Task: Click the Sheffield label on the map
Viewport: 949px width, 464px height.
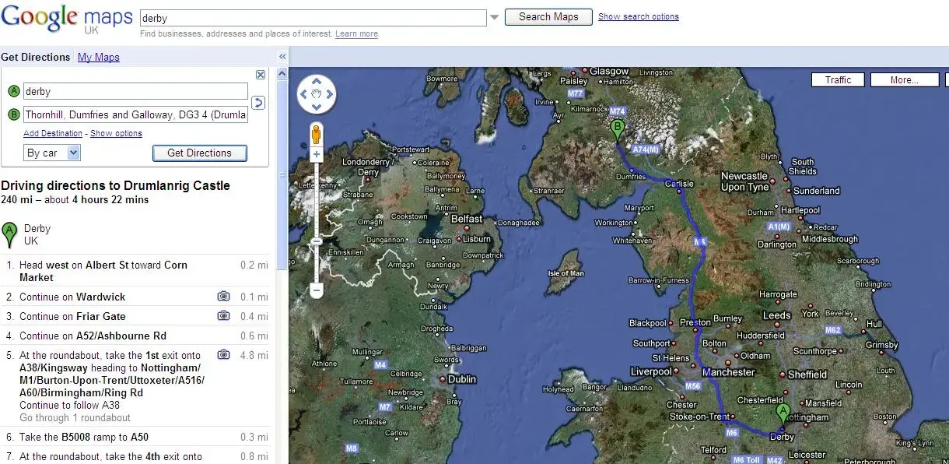Action: point(807,374)
